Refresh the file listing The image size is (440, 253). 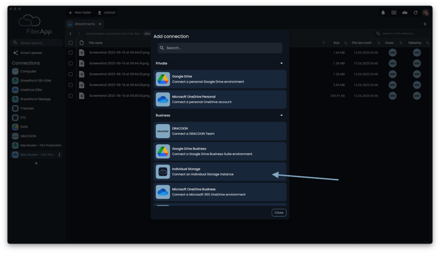416,12
